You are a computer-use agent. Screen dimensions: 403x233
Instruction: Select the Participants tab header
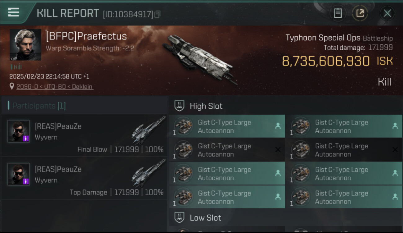(x=39, y=106)
